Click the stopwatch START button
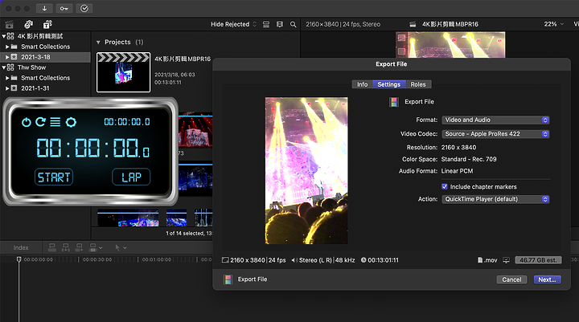 point(54,177)
